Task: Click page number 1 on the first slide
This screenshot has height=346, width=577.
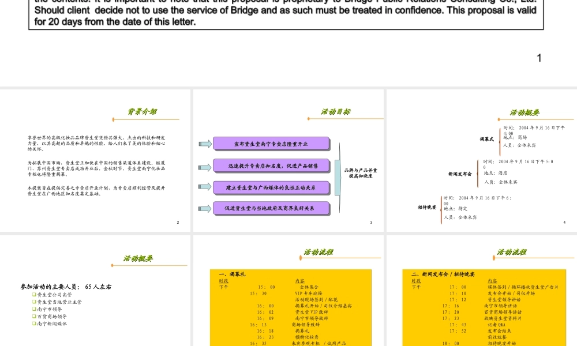Action: (x=539, y=58)
